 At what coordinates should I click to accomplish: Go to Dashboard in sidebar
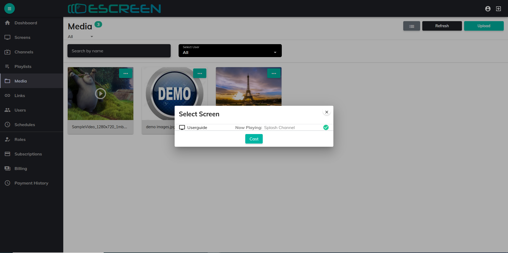pyautogui.click(x=26, y=23)
